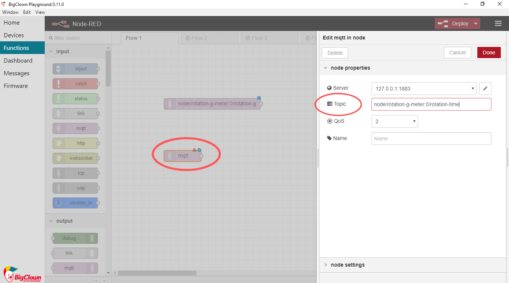Click the pencil icon to edit server

485,89
